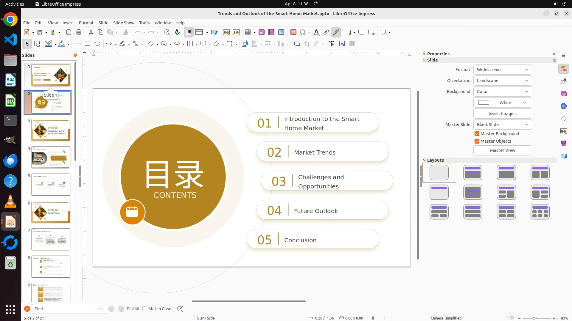
Task: Disable the Master Objects checkbox
Action: tap(477, 141)
